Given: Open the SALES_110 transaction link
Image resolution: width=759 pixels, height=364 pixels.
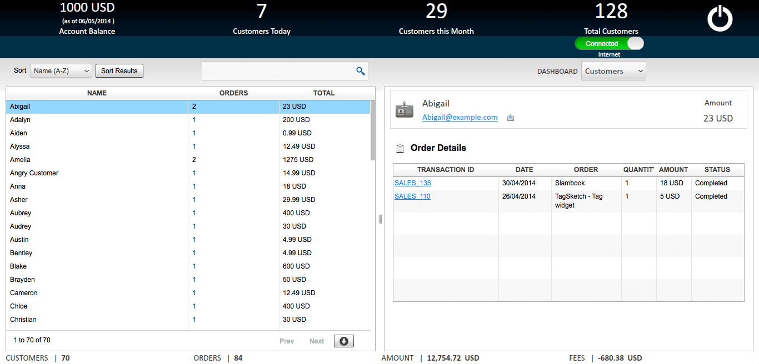Looking at the screenshot, I should pos(412,196).
